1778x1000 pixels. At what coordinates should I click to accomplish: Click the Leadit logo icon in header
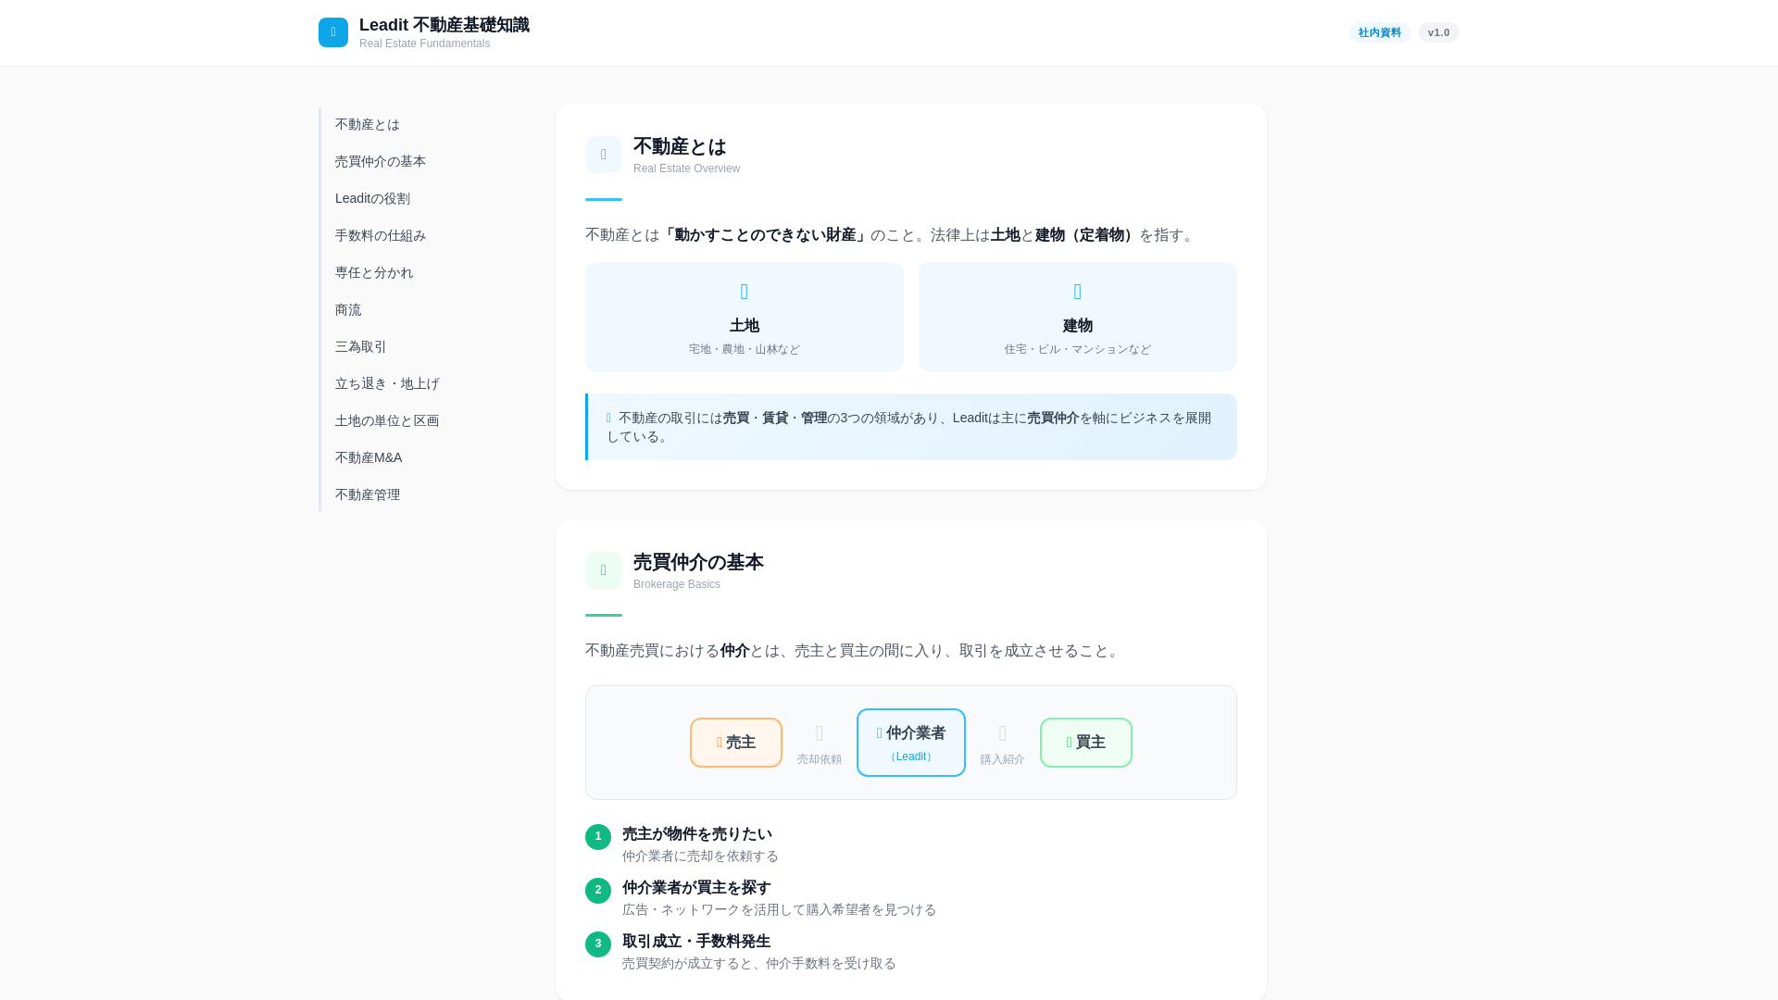pyautogui.click(x=333, y=32)
